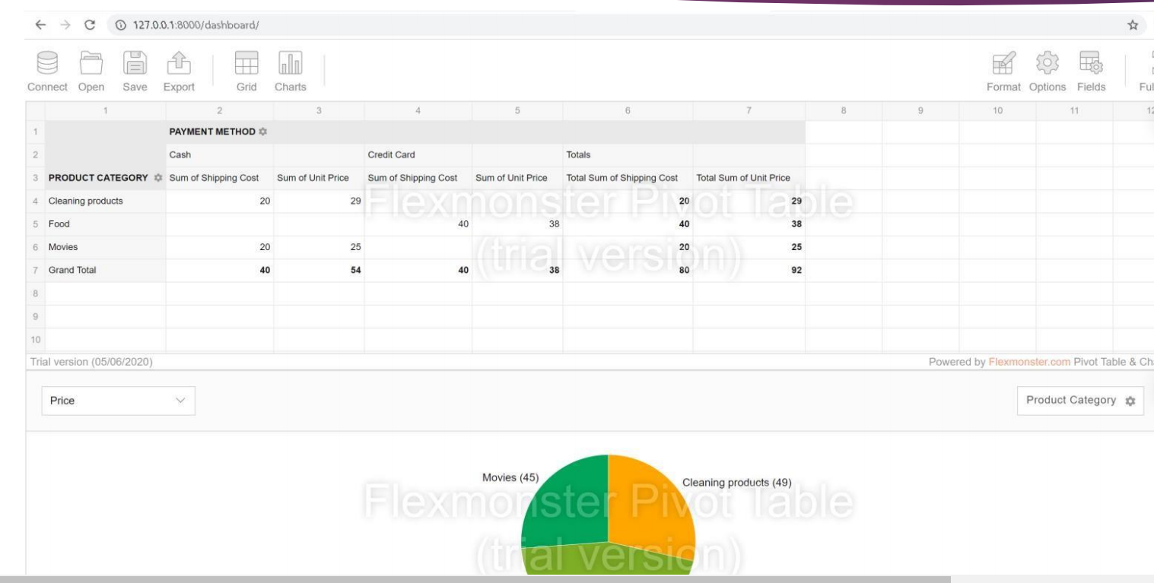Click the Grand Total cell showing 92
This screenshot has height=583, width=1154.
click(x=749, y=271)
